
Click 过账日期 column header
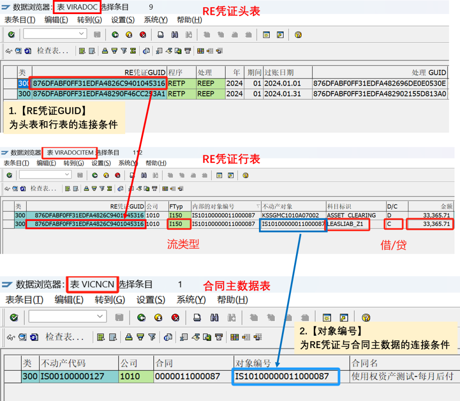pyautogui.click(x=287, y=73)
